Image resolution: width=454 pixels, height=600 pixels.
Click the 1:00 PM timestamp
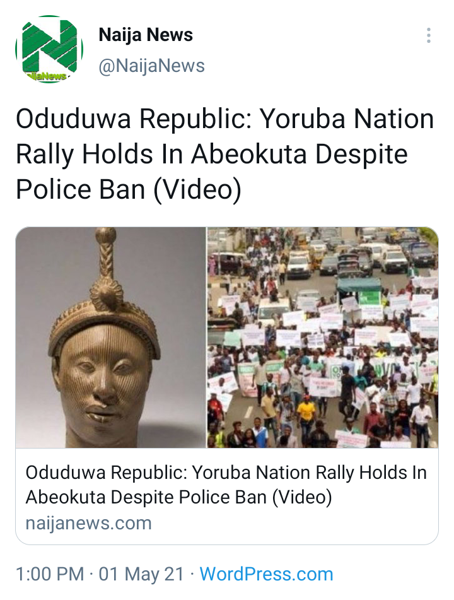click(50, 574)
